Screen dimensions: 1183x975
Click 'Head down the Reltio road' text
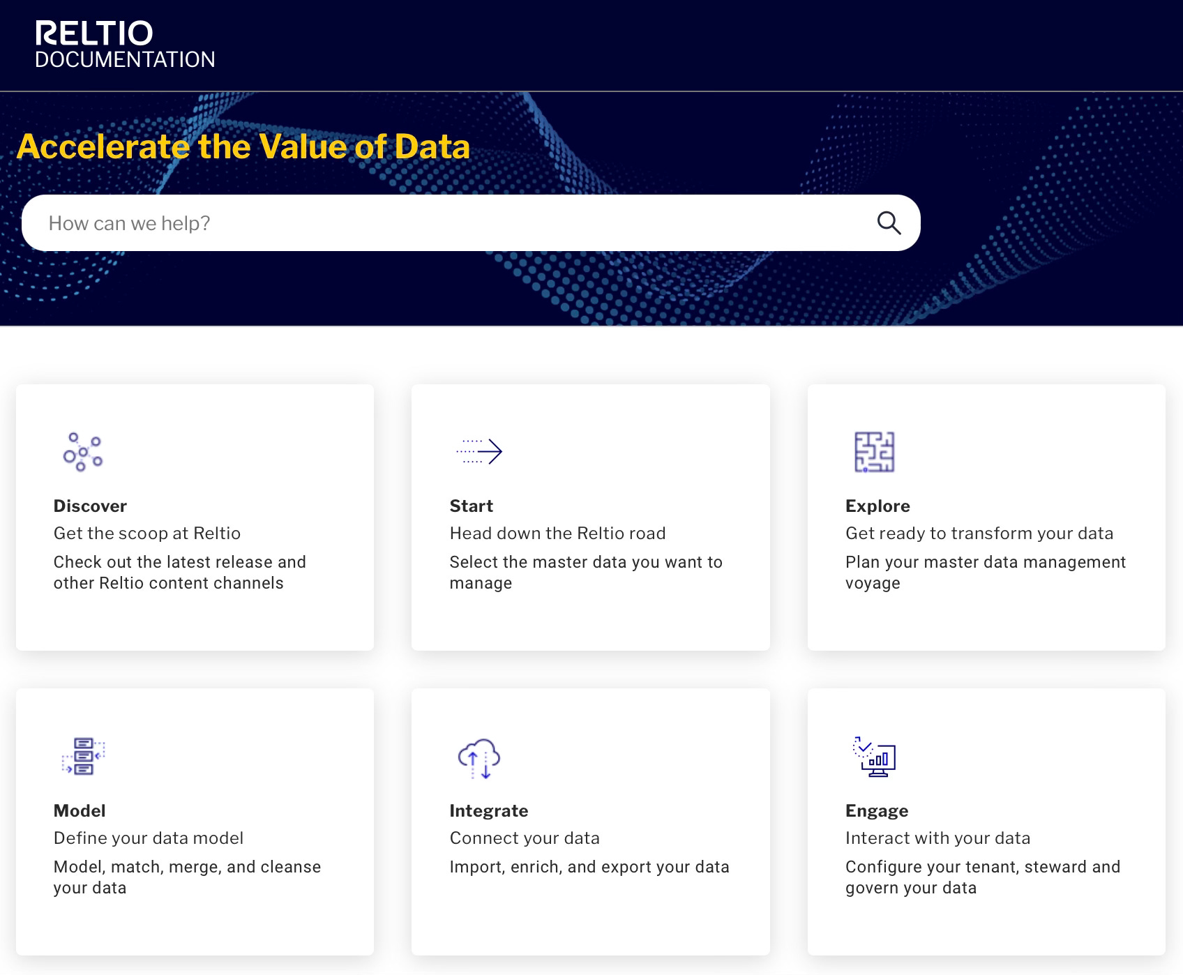pyautogui.click(x=557, y=534)
